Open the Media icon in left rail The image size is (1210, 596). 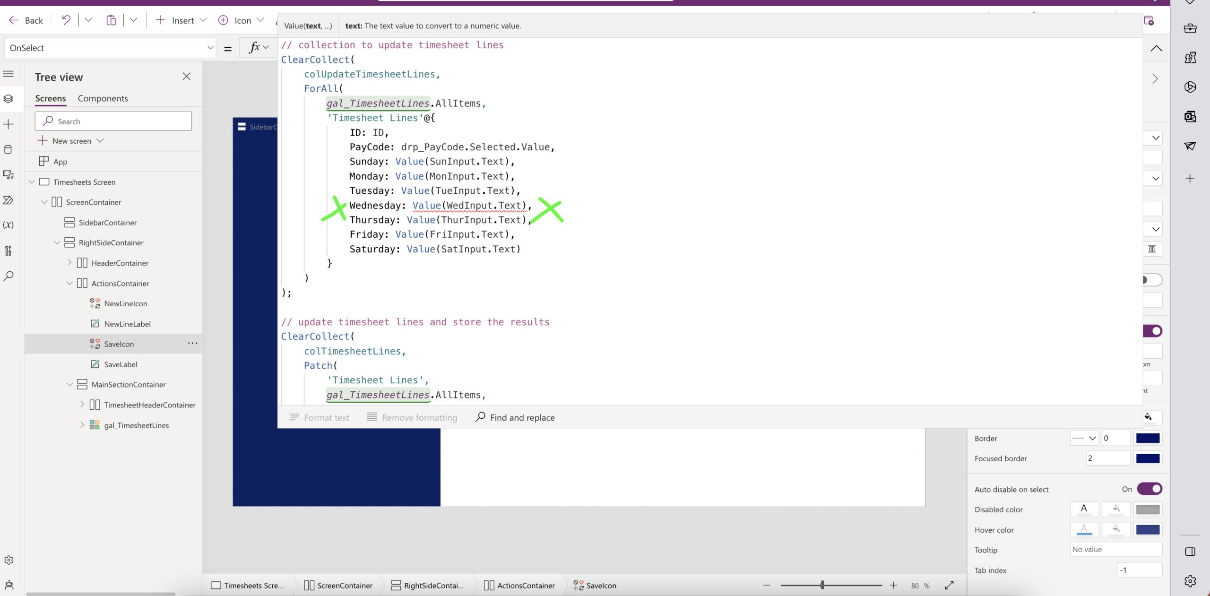click(8, 175)
